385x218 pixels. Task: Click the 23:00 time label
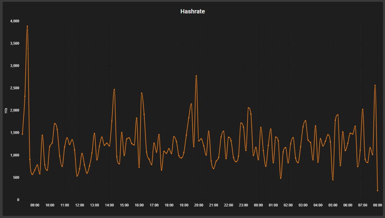pyautogui.click(x=243, y=205)
